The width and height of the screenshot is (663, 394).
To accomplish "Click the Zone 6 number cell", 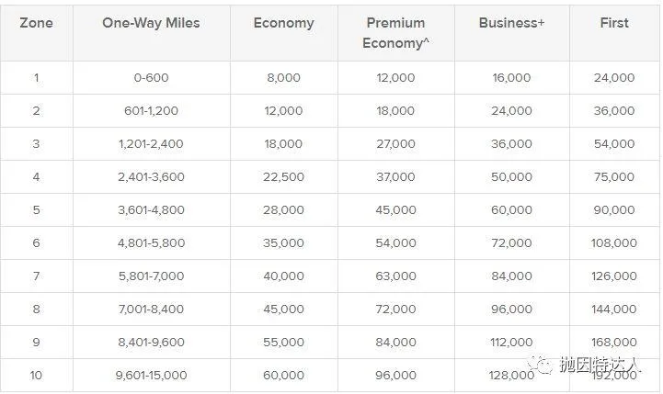I will point(36,243).
